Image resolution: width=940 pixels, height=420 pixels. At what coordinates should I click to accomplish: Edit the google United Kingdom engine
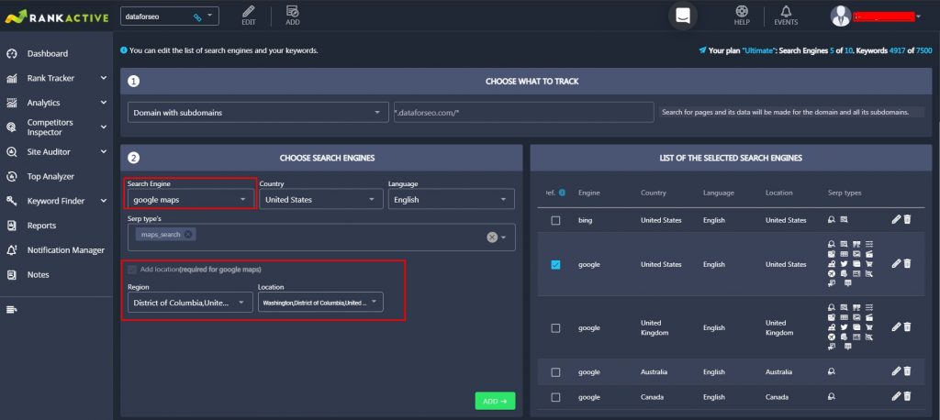pyautogui.click(x=896, y=327)
